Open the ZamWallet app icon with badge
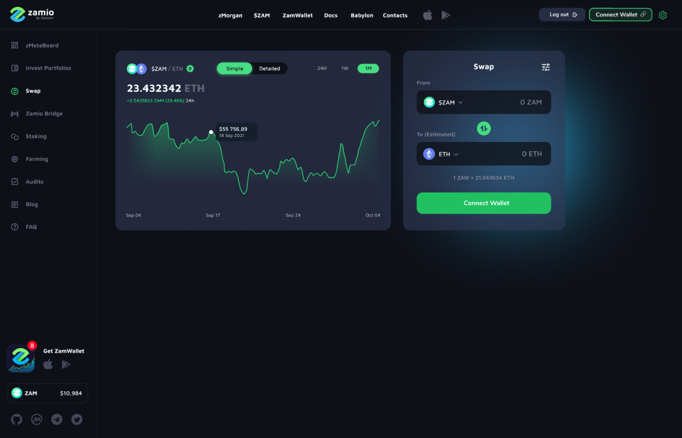 click(21, 358)
